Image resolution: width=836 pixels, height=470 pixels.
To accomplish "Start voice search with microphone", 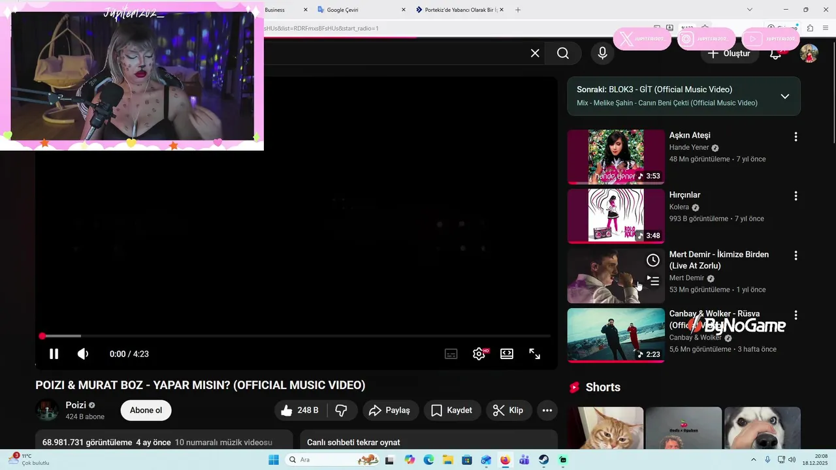I will pos(602,54).
